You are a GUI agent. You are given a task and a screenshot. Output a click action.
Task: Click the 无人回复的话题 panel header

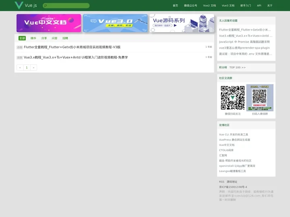click(x=246, y=20)
